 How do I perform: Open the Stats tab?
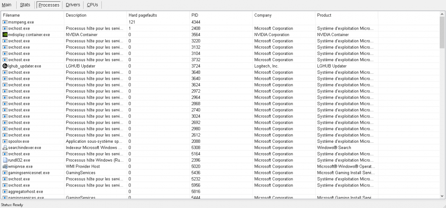25,5
